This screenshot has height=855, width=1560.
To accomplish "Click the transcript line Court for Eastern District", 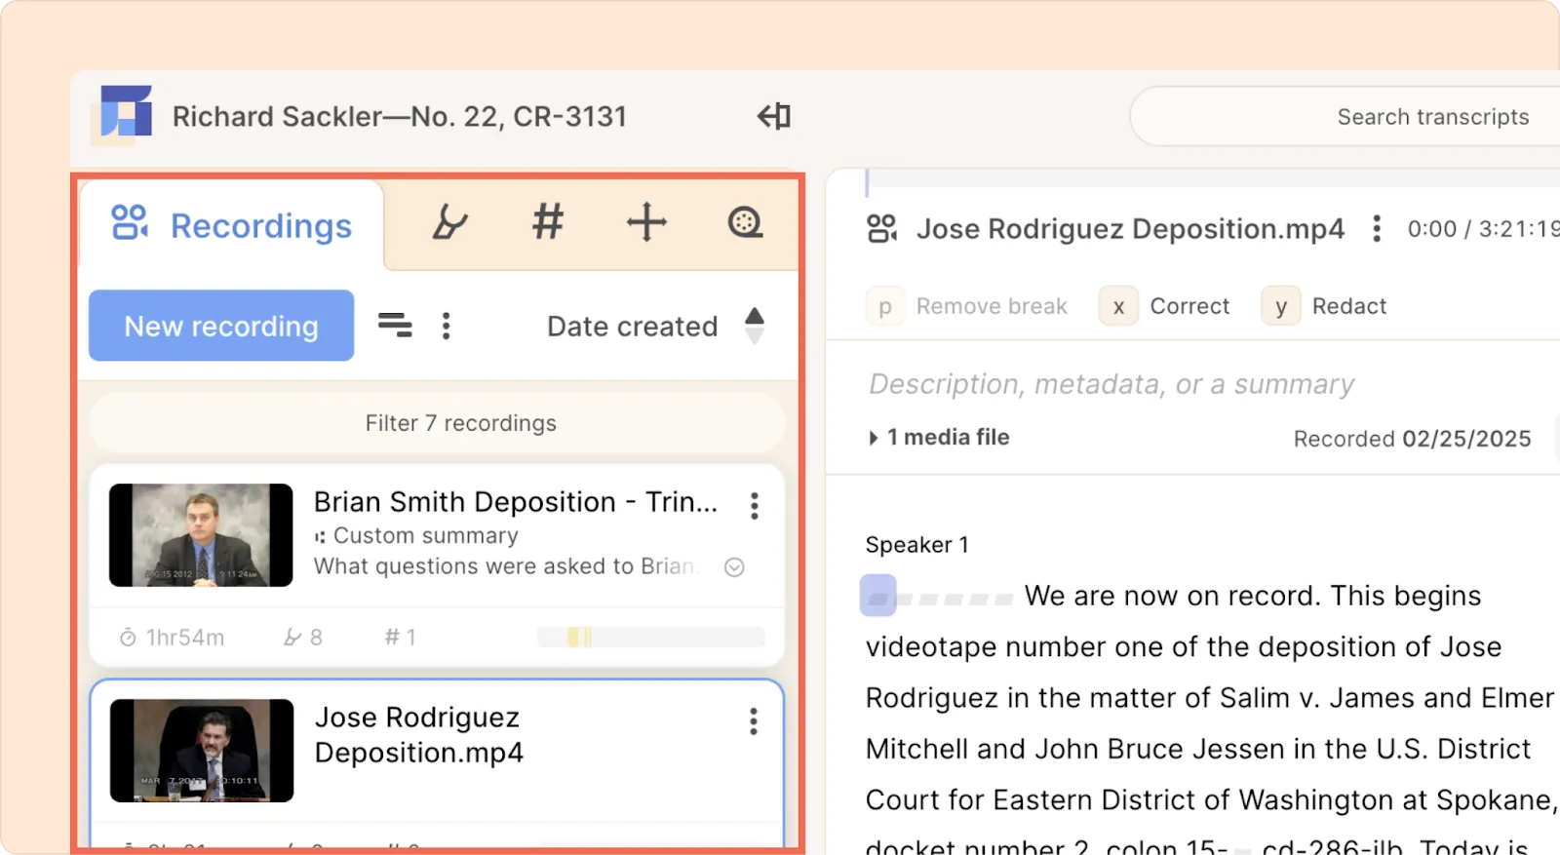I will (1211, 799).
